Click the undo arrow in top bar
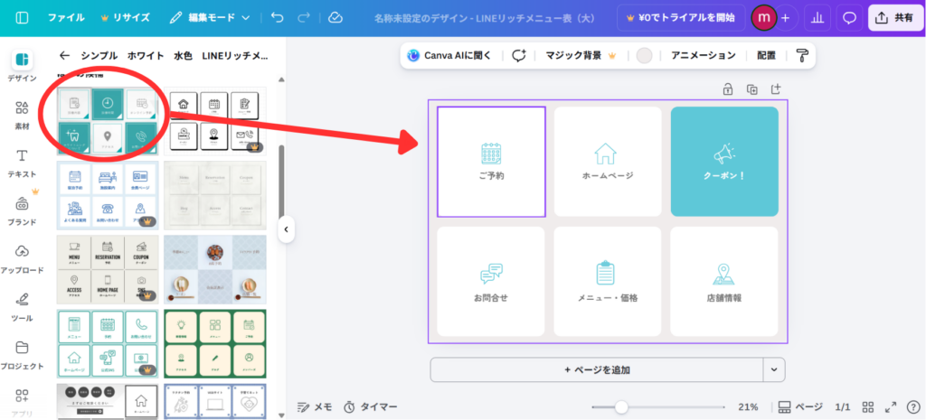Image resolution: width=926 pixels, height=420 pixels. pyautogui.click(x=277, y=17)
